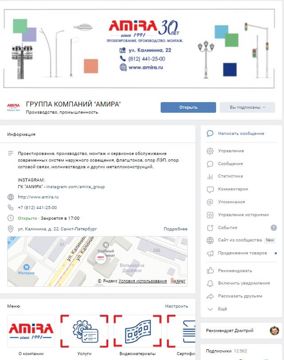Click the gear icon next to Управление

[x=210, y=151]
